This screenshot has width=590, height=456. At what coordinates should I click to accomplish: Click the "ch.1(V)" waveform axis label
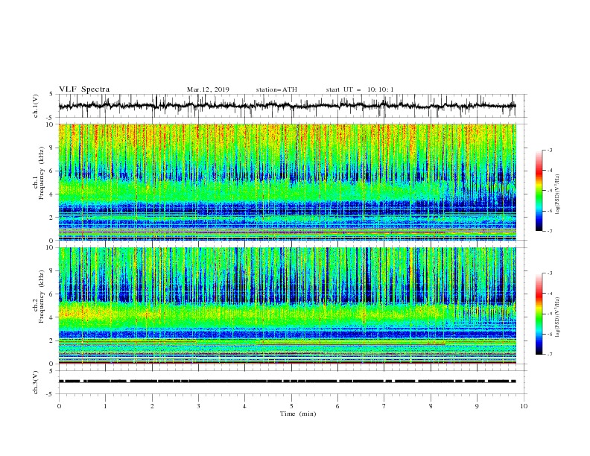click(35, 106)
